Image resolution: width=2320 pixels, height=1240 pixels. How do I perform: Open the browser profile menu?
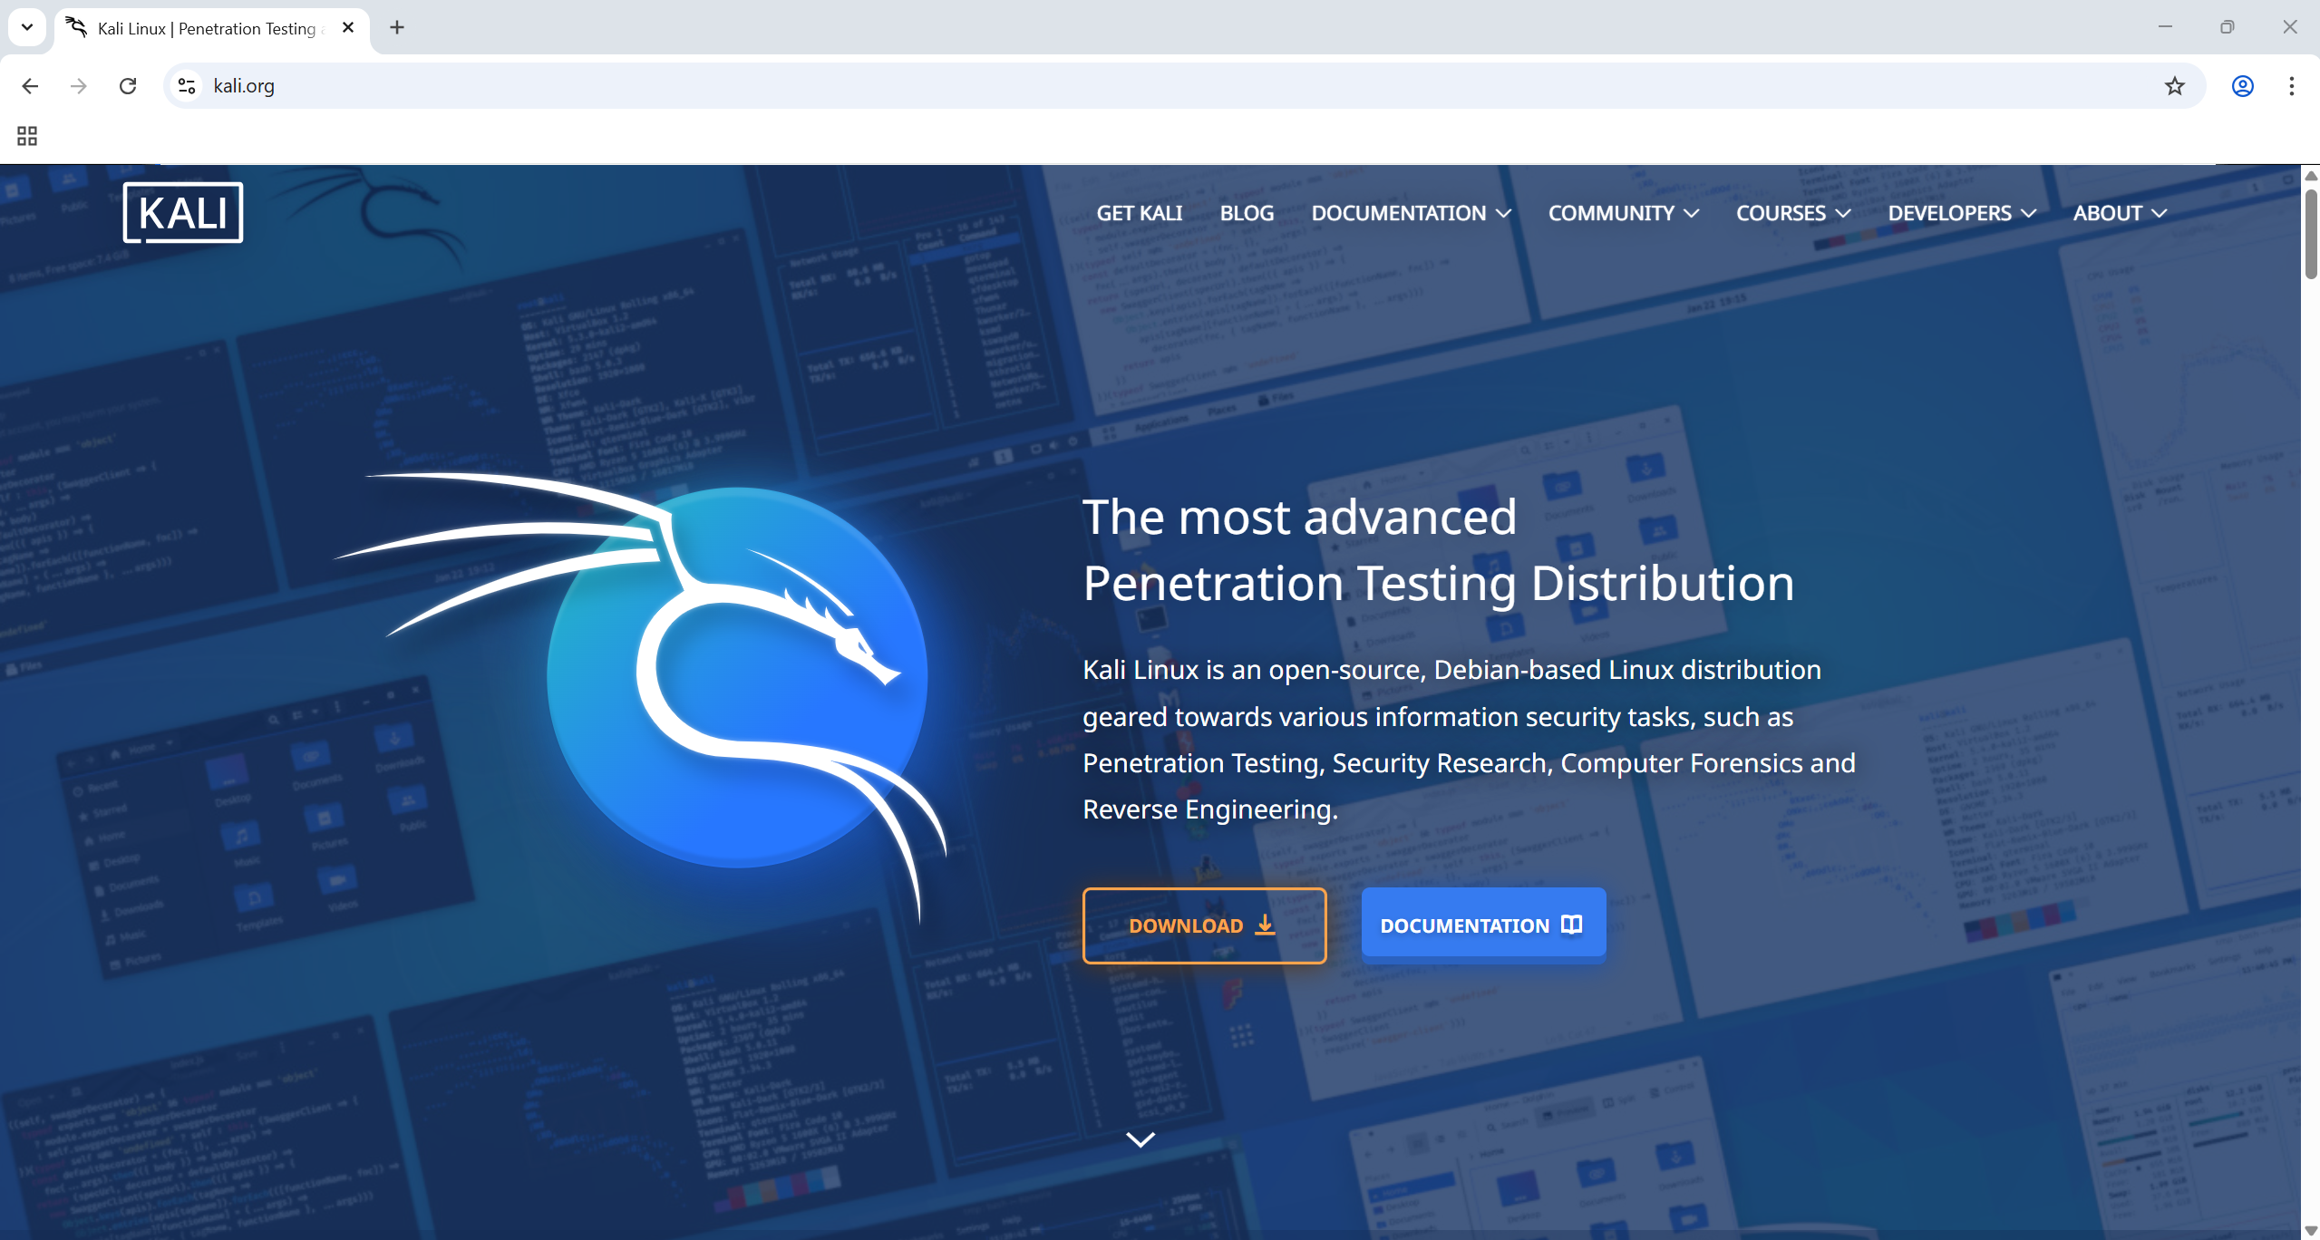[x=2242, y=86]
